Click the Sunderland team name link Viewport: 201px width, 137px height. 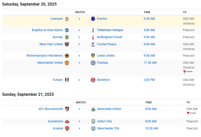coord(55,121)
